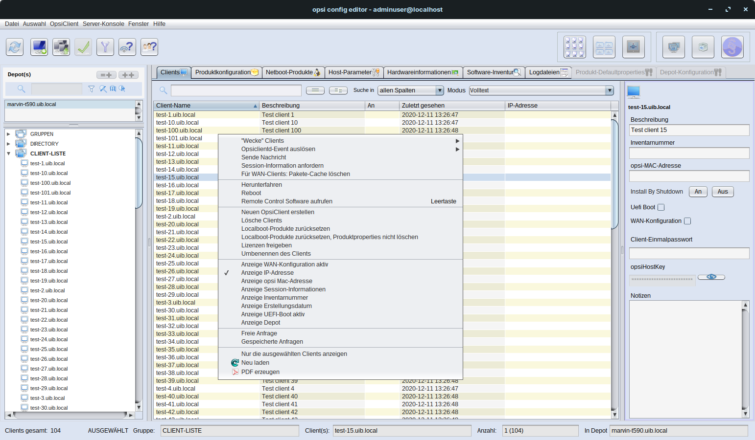The height and width of the screenshot is (440, 755).
Task: Click the depot search magnifier icon
Action: [21, 88]
